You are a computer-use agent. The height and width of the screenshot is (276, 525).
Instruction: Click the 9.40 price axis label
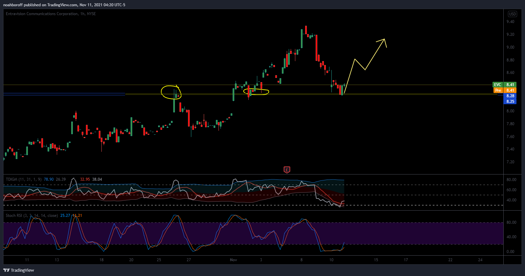510,22
